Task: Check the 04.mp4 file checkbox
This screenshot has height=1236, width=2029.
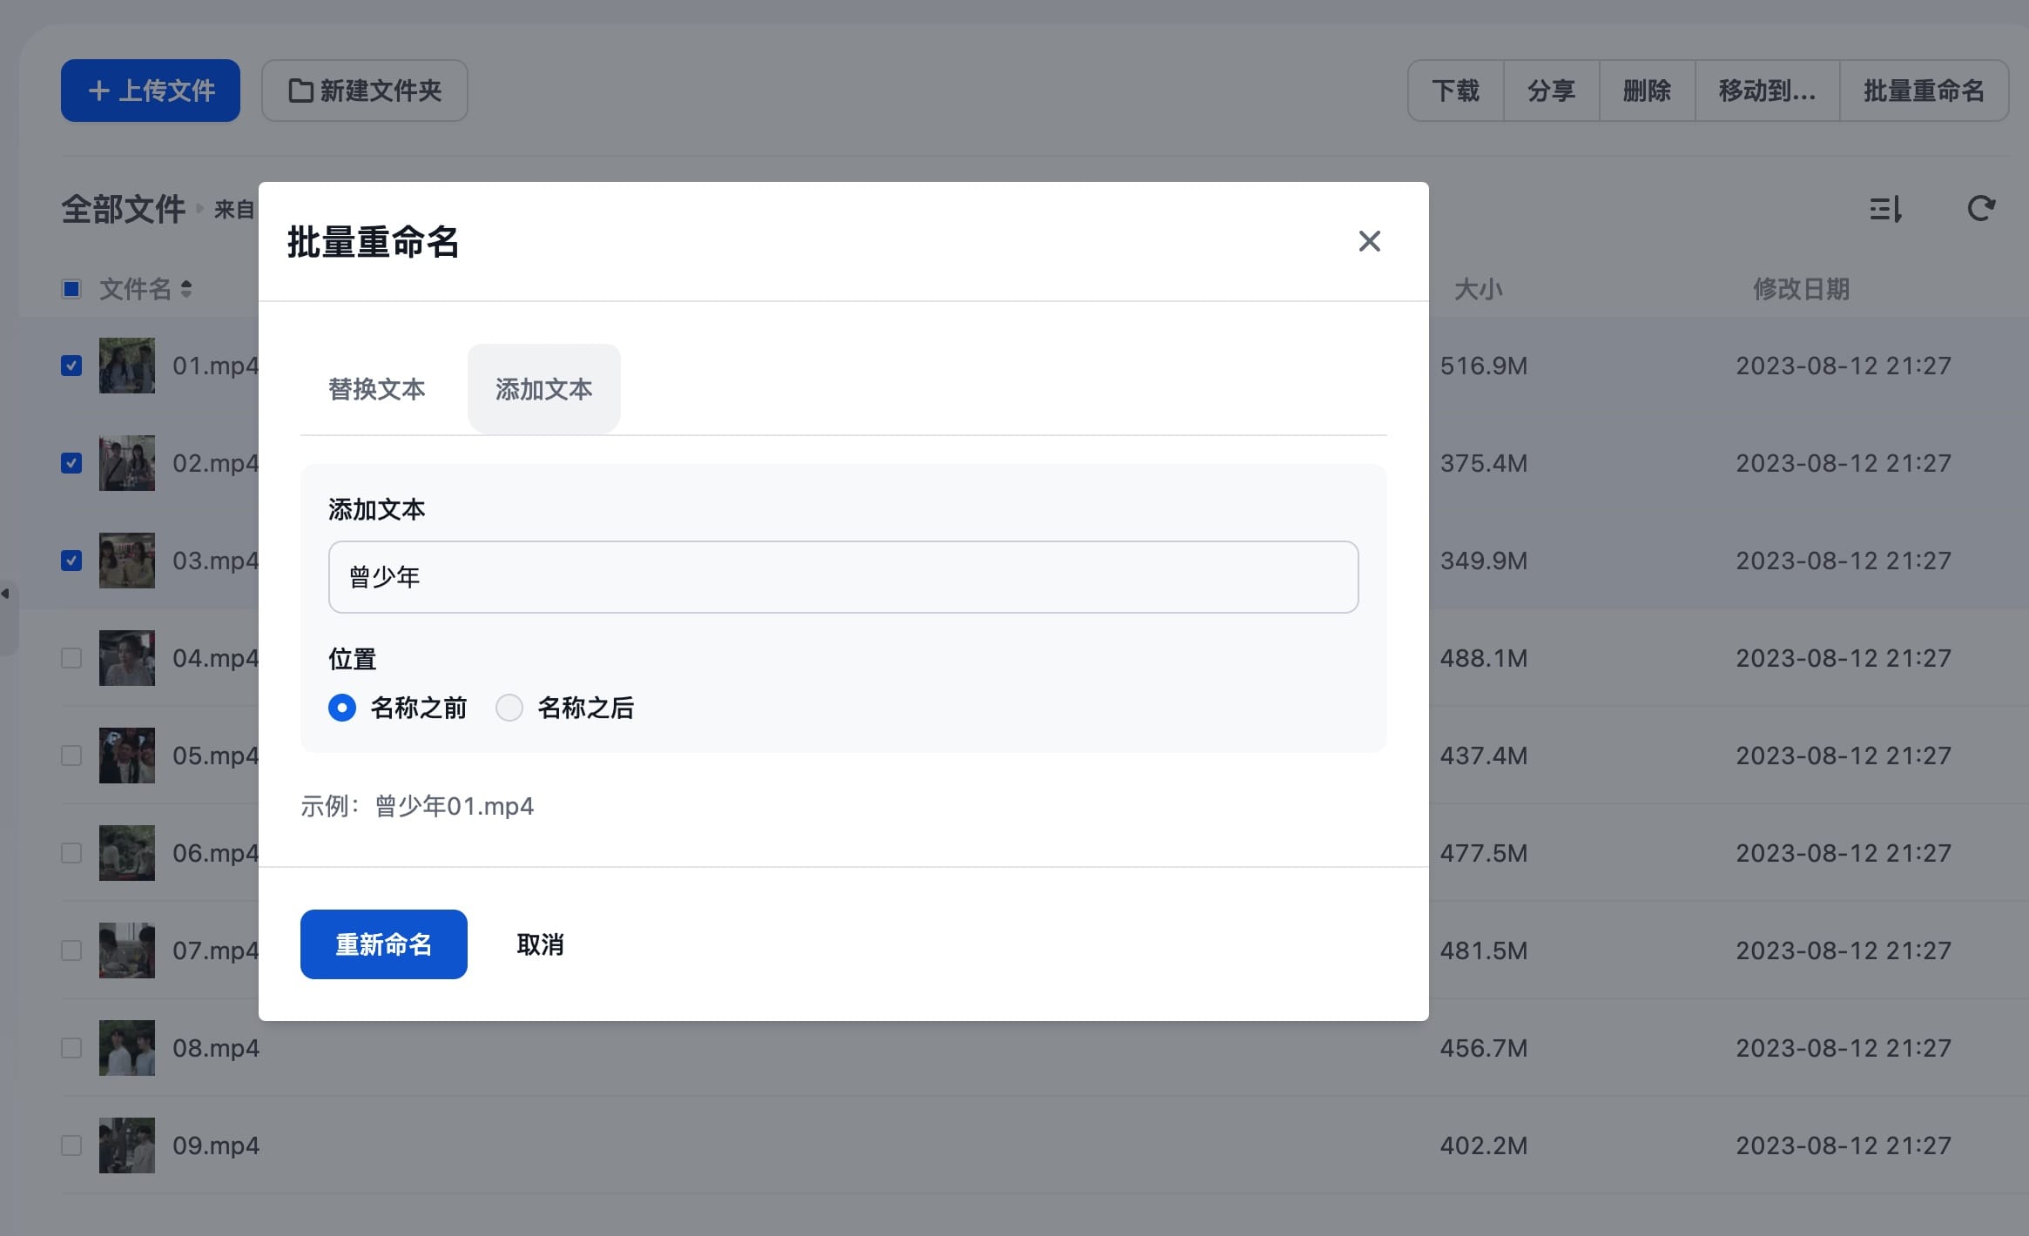Action: tap(71, 658)
